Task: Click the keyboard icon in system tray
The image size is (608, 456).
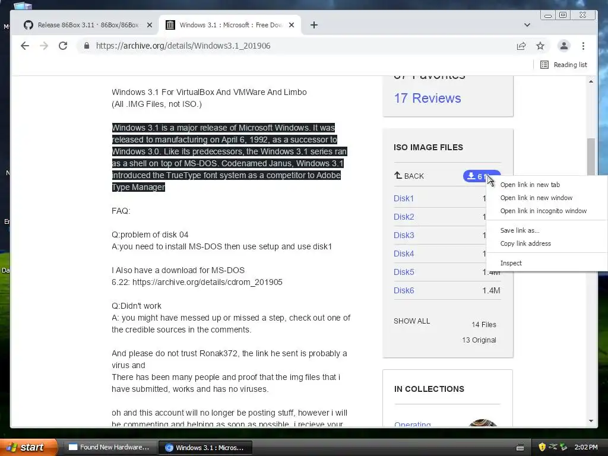Action: (520, 448)
